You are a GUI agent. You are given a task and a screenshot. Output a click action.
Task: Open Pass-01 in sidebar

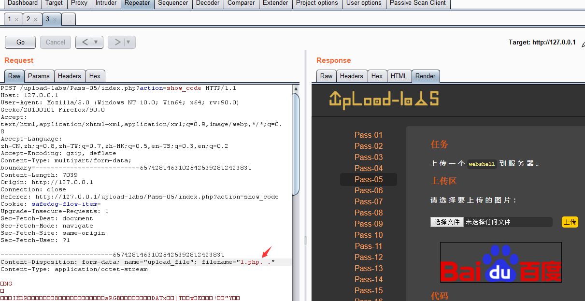(x=369, y=135)
